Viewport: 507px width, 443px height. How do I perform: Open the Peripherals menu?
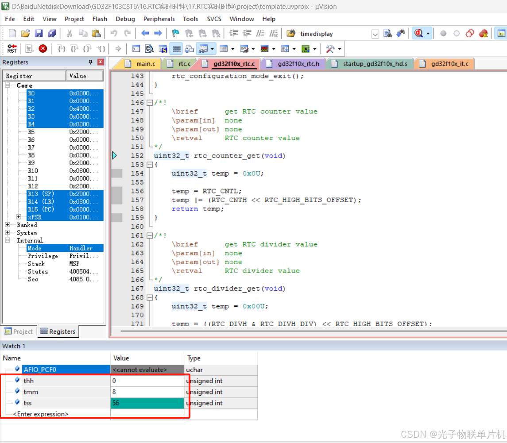(x=159, y=19)
